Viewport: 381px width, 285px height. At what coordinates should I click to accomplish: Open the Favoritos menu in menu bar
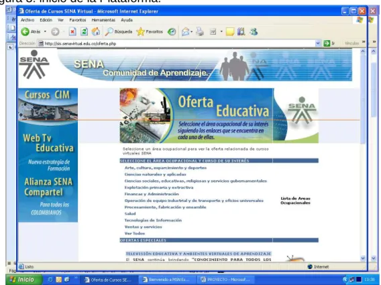78,20
